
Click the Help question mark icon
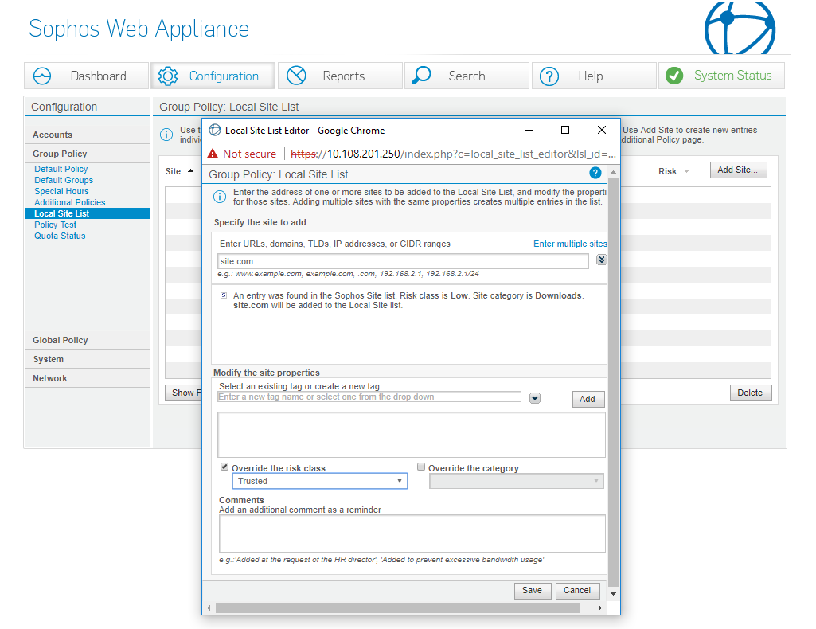tap(549, 76)
